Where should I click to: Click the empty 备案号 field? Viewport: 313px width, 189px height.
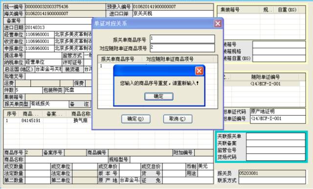click(58, 21)
